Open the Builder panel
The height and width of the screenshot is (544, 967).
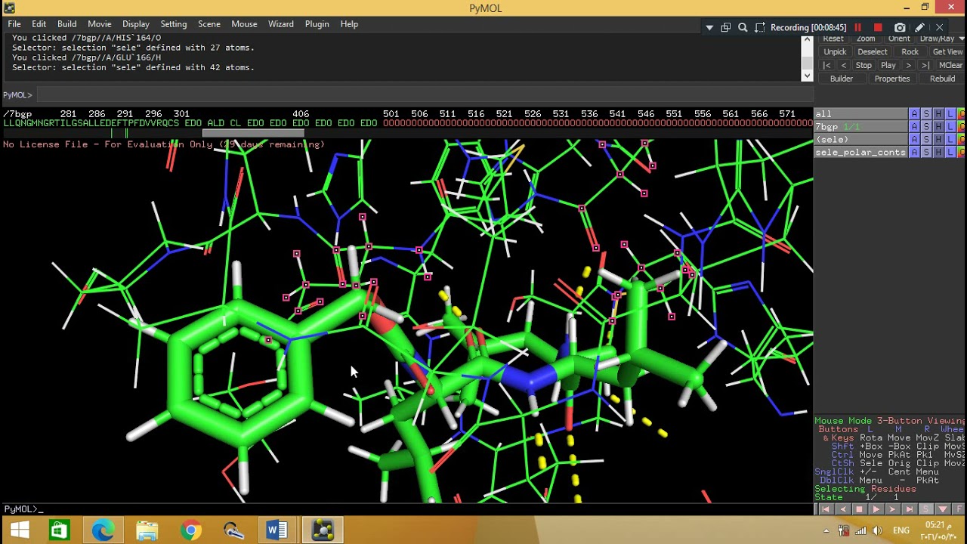pos(842,79)
